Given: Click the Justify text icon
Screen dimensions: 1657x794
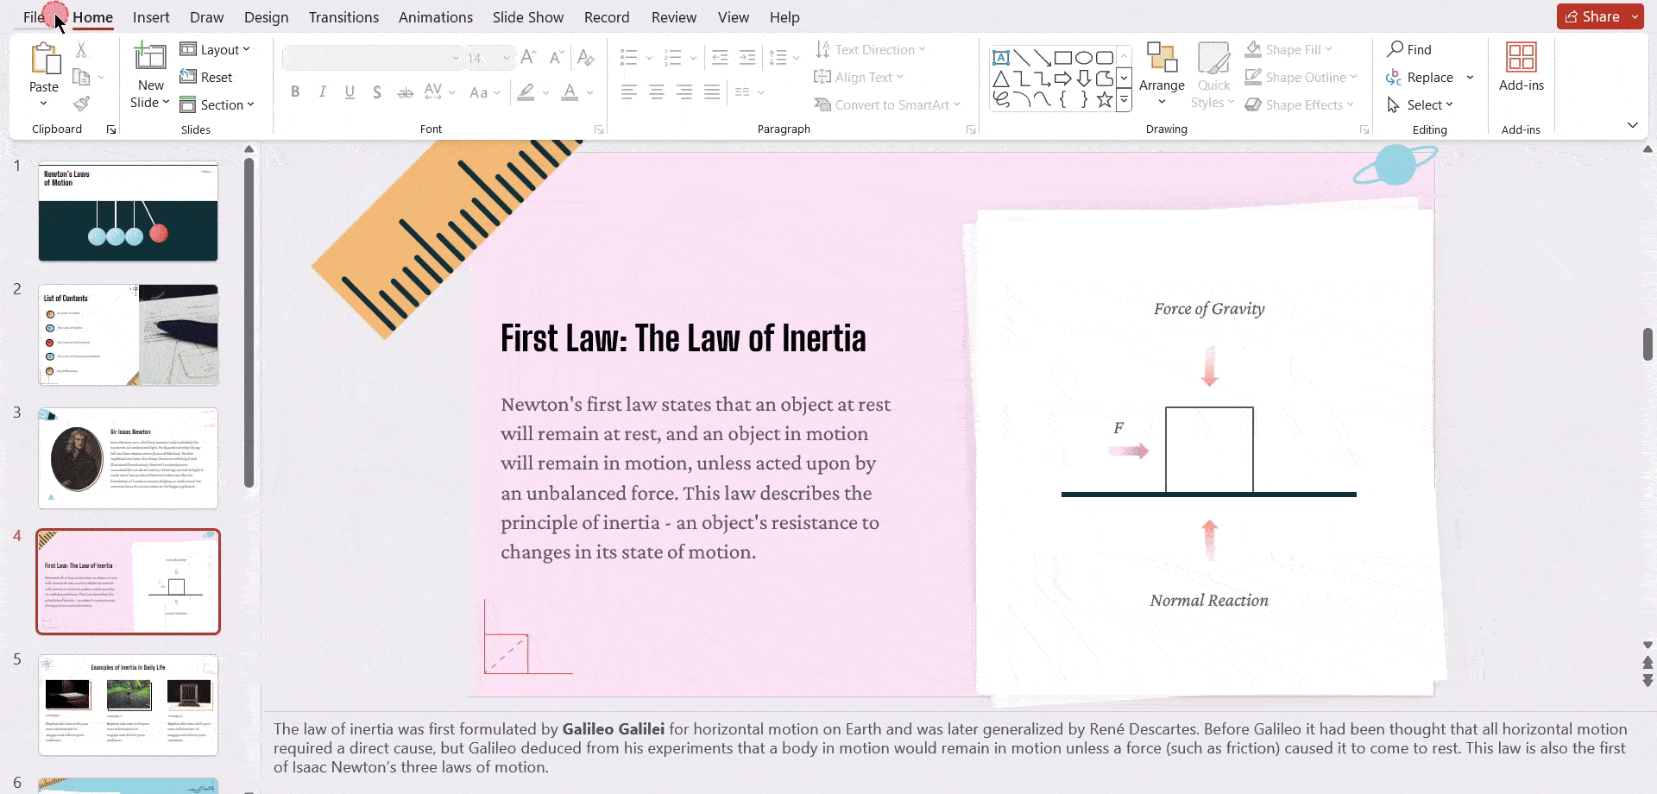Looking at the screenshot, I should [x=711, y=91].
